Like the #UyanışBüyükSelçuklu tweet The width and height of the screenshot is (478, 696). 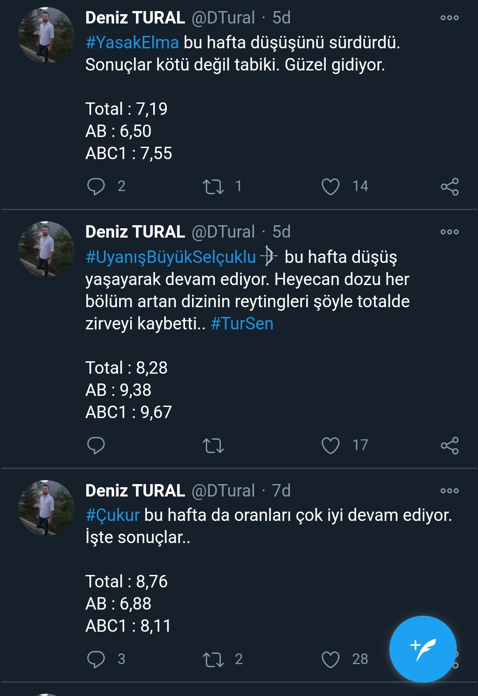pos(330,445)
